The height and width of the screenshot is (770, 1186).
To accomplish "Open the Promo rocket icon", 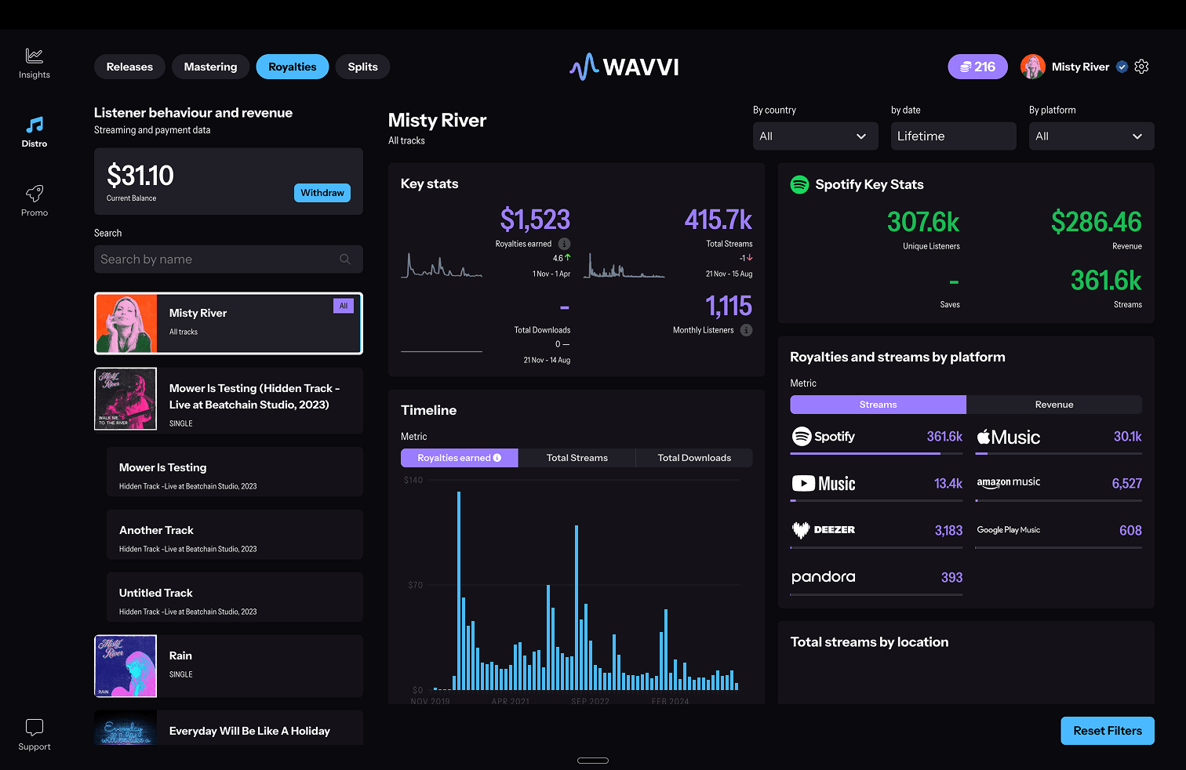I will [35, 194].
